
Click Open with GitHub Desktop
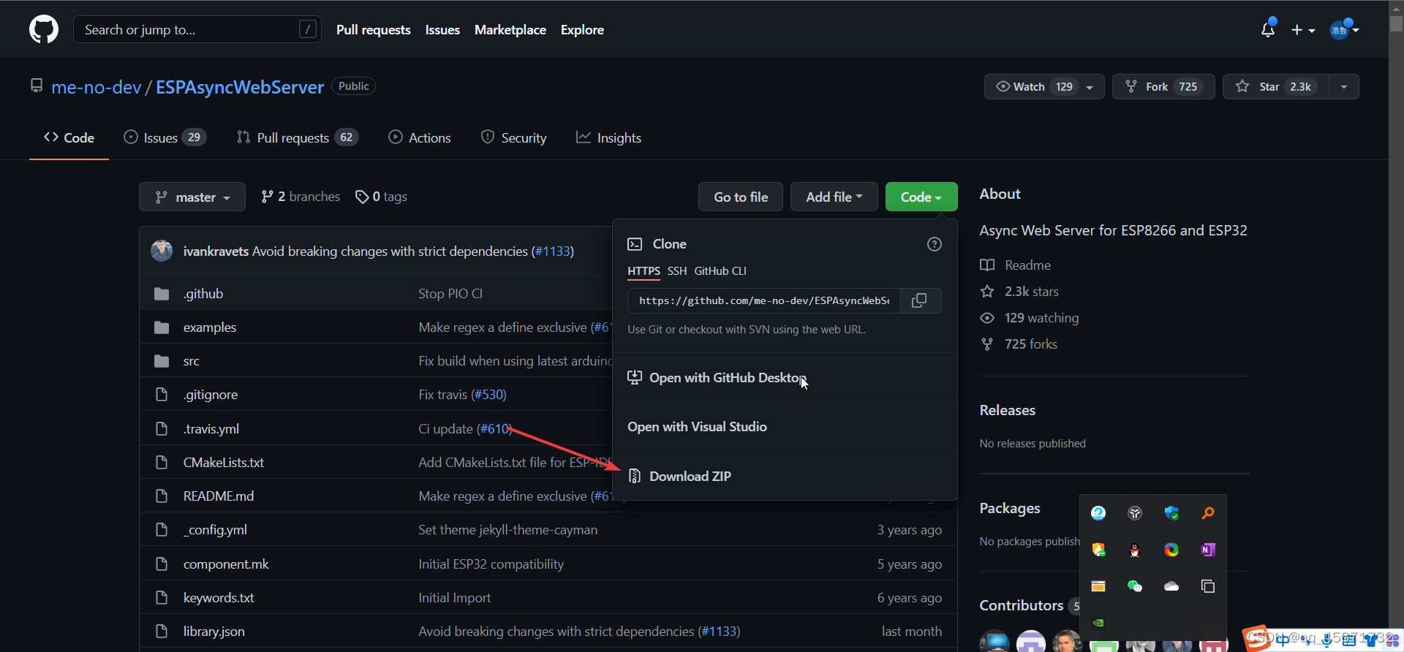(x=717, y=377)
